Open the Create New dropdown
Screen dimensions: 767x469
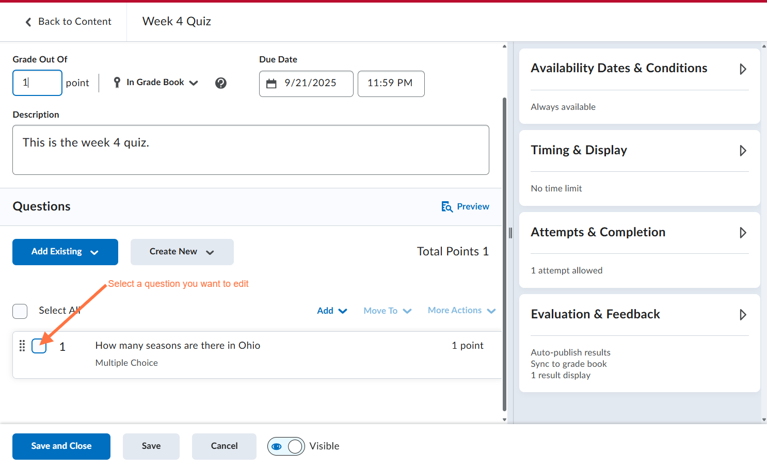[182, 252]
